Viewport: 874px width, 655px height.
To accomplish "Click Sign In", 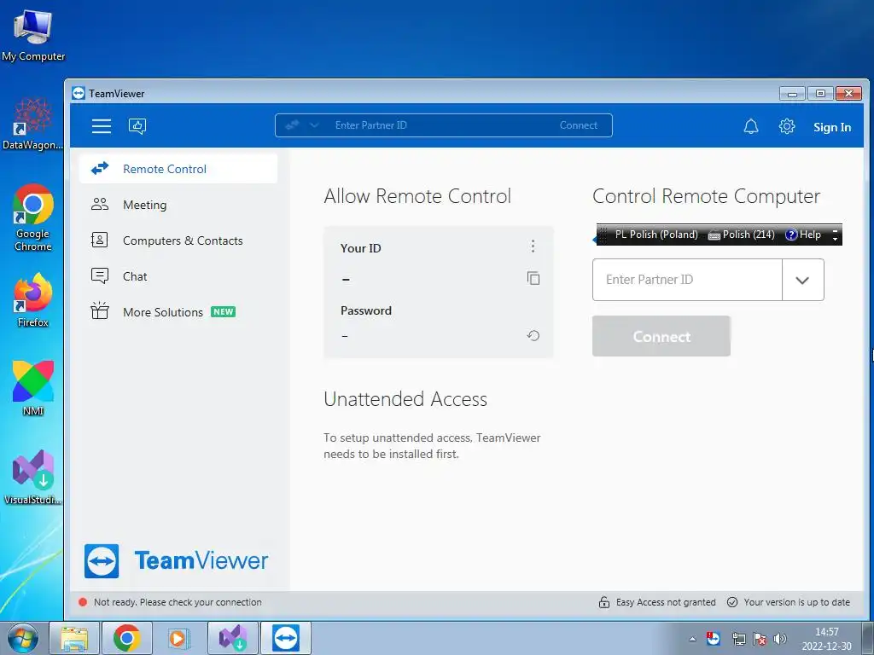I will pos(831,127).
